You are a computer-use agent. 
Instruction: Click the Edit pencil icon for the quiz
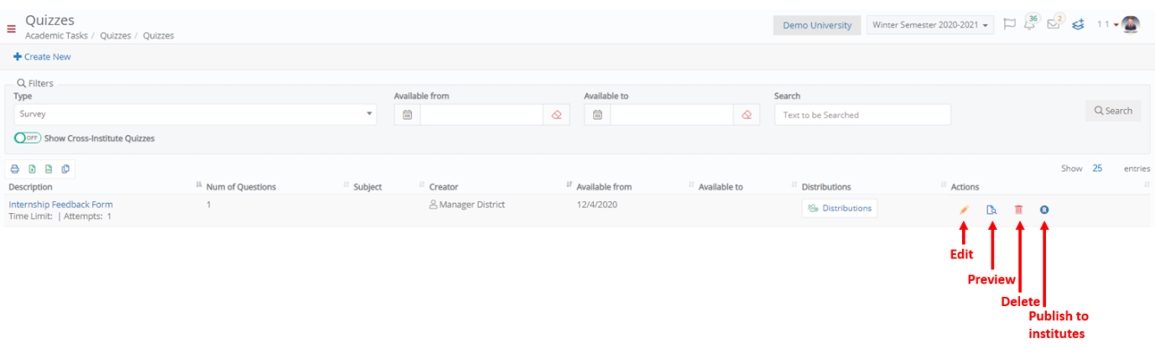coord(964,210)
